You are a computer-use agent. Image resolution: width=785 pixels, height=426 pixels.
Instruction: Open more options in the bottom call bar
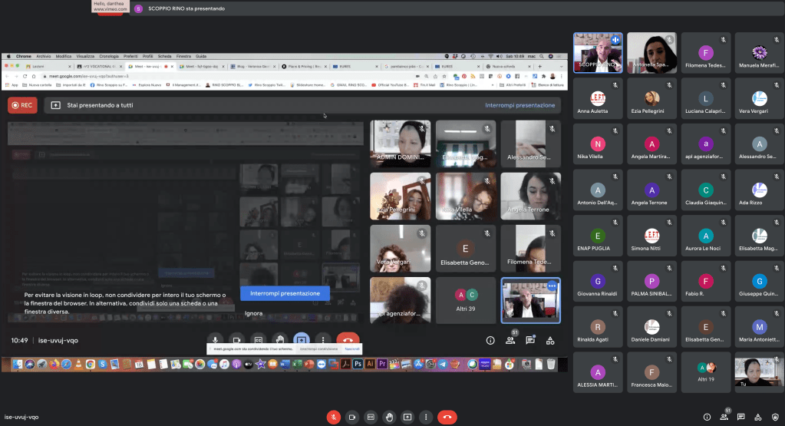pos(426,417)
